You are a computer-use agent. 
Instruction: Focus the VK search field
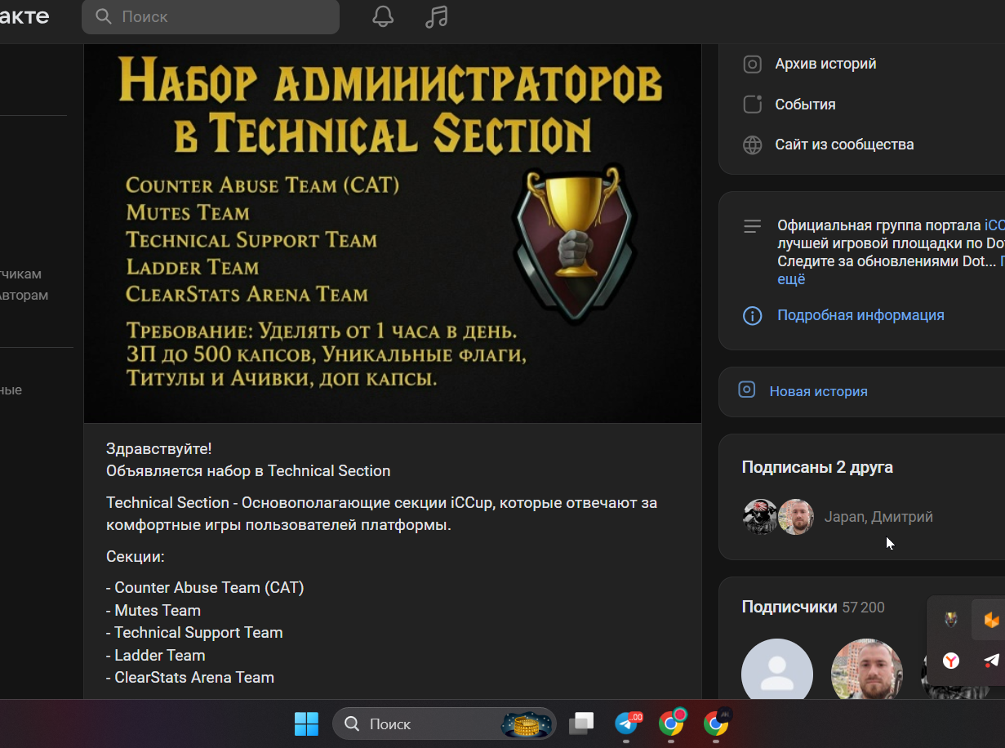coord(211,16)
